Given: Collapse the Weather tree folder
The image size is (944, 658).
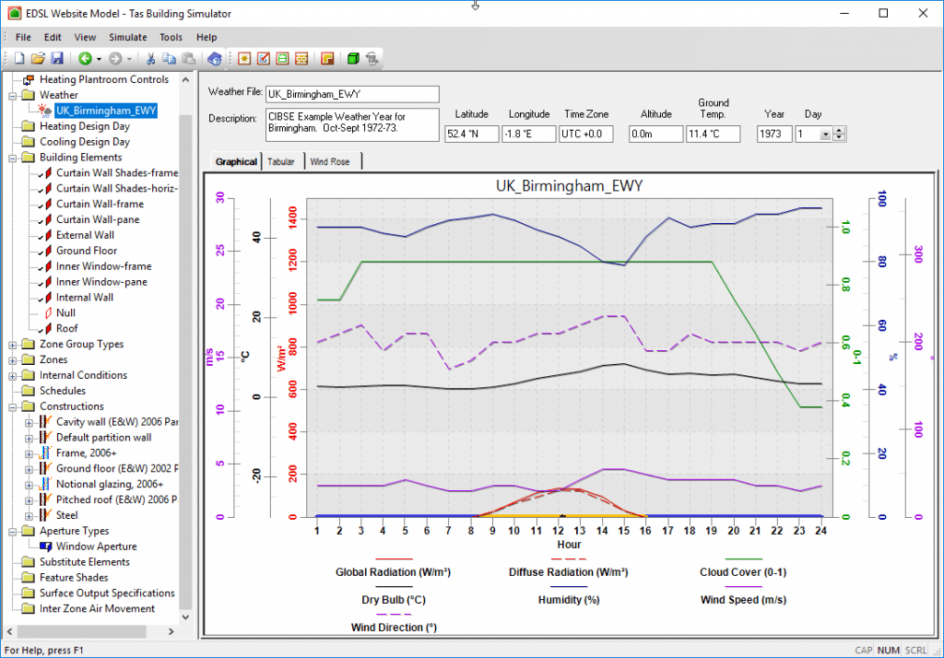Looking at the screenshot, I should tap(13, 95).
